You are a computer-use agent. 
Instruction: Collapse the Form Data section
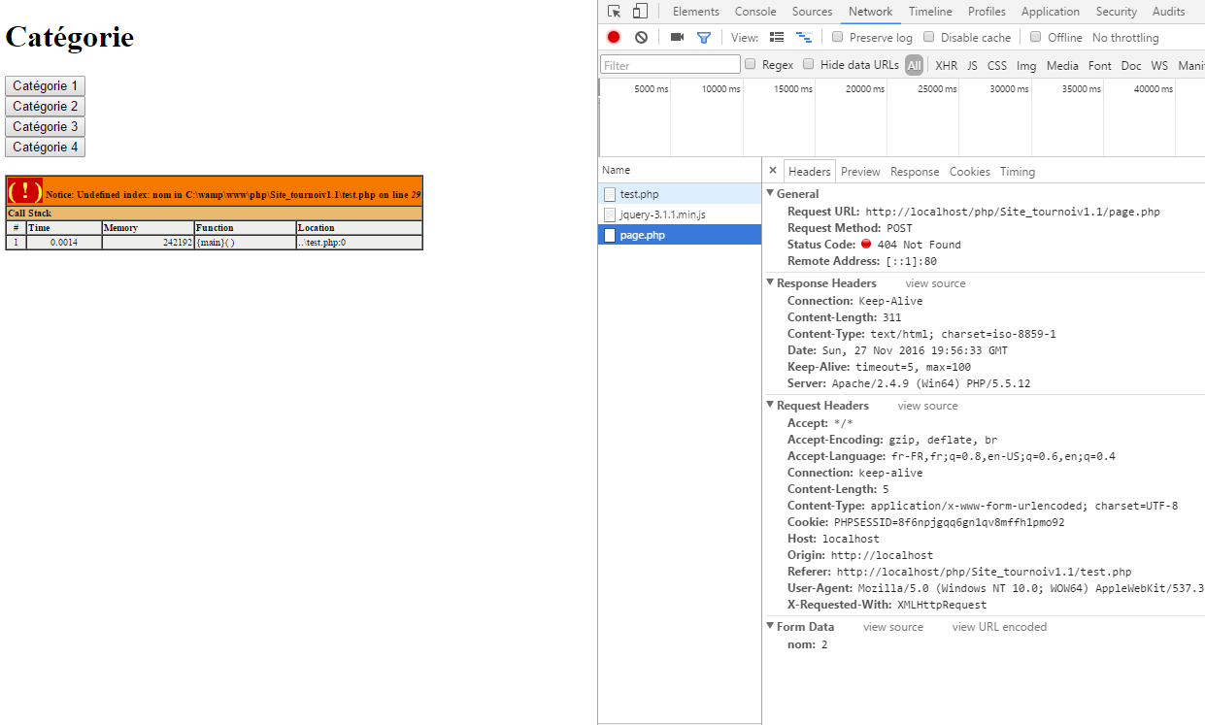[770, 626]
